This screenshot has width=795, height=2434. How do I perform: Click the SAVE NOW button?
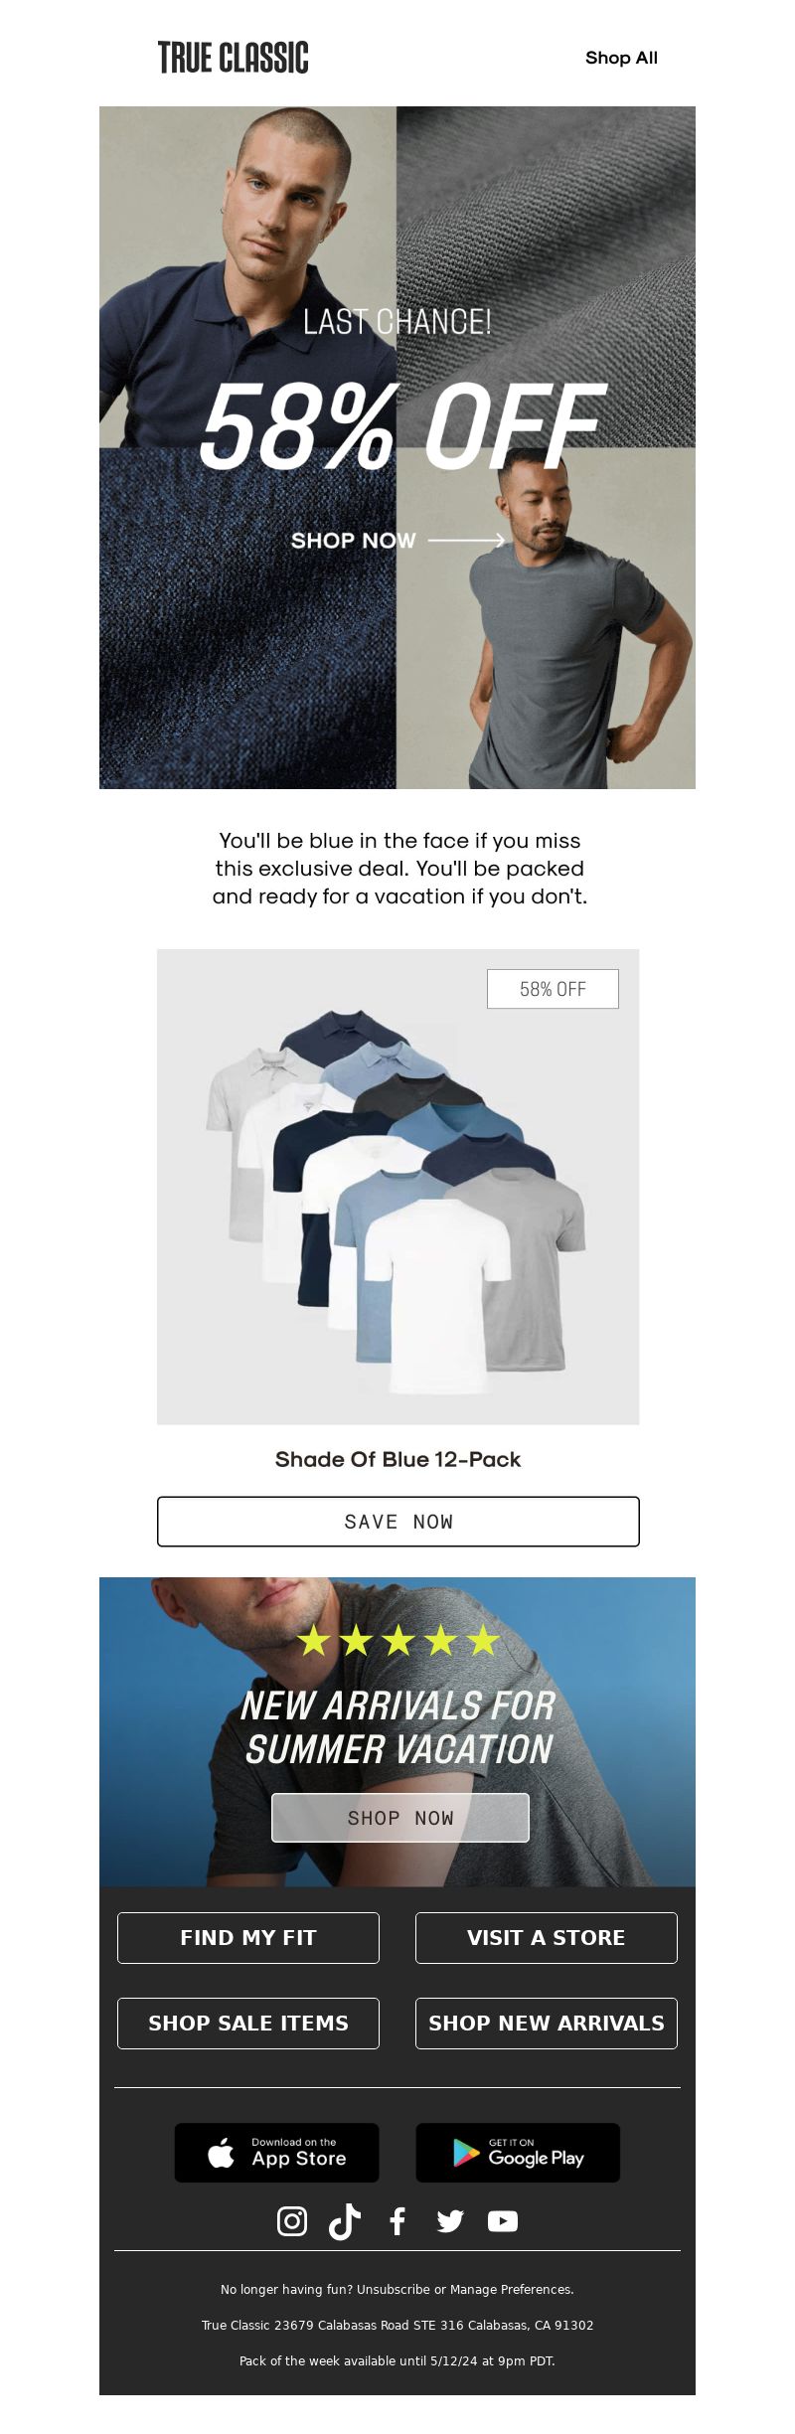(397, 1521)
